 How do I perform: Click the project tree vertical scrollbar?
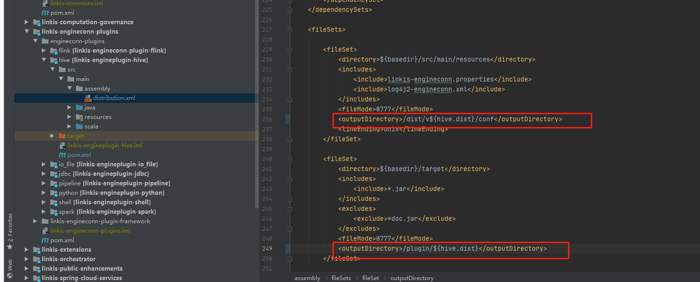(x=257, y=104)
